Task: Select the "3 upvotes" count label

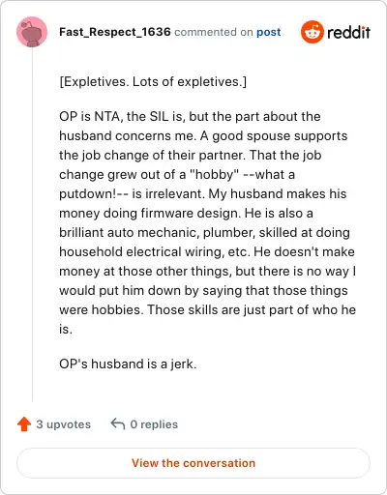Action: click(x=64, y=424)
